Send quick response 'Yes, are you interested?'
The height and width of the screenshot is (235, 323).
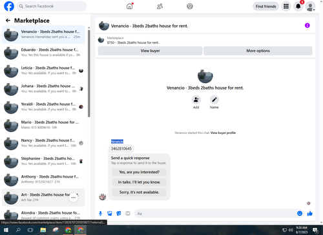140,172
